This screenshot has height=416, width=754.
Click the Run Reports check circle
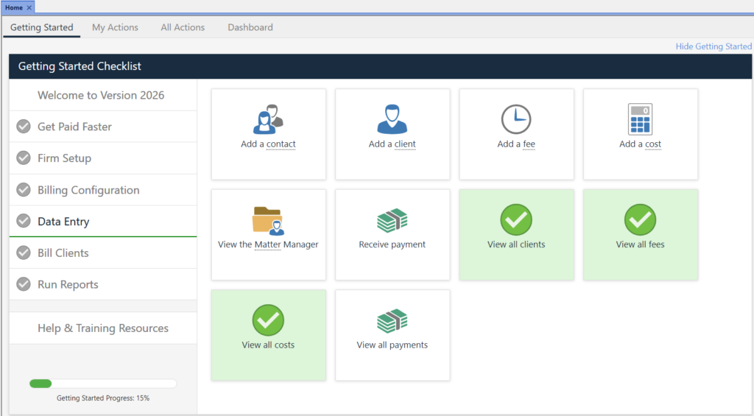pos(24,284)
